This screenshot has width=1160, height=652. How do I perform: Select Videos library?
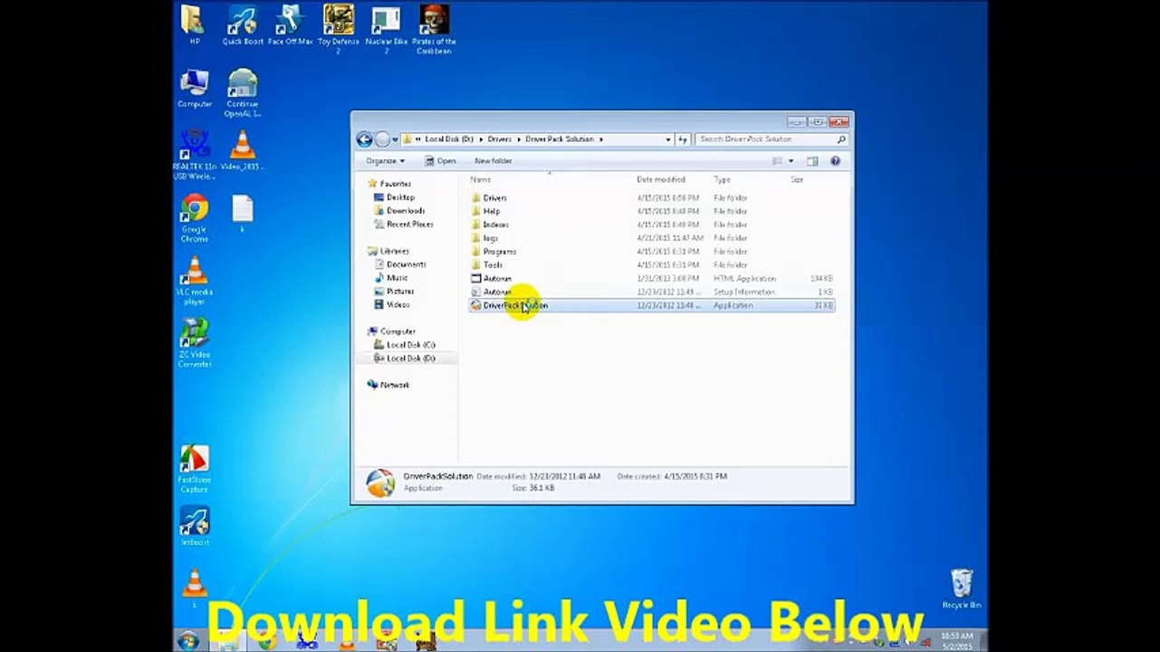pos(392,305)
